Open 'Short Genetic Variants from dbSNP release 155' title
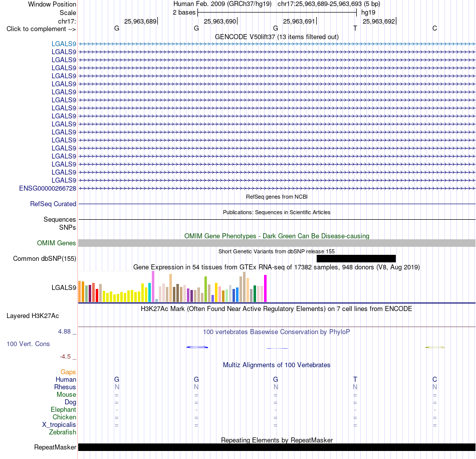The height and width of the screenshot is (459, 476). pyautogui.click(x=277, y=251)
